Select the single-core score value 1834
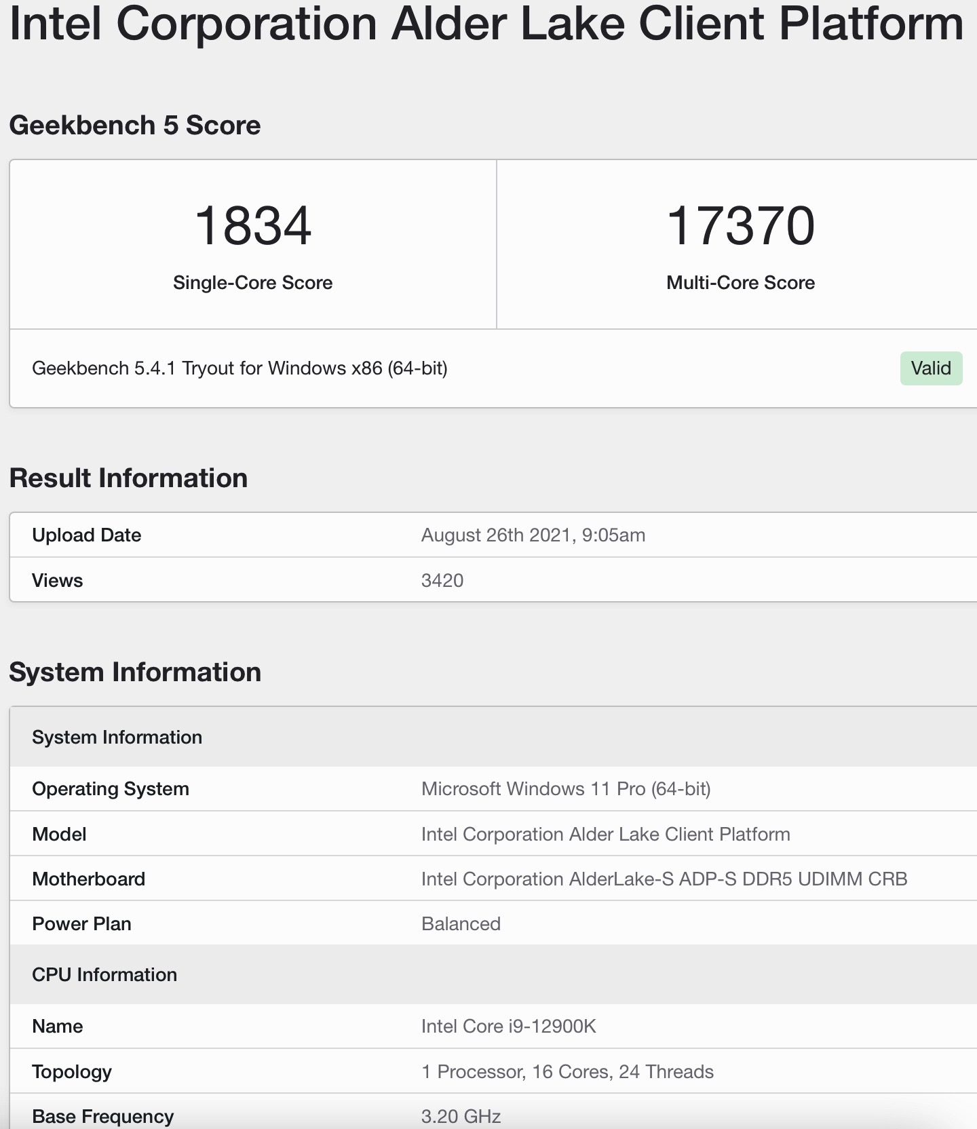Image resolution: width=977 pixels, height=1129 pixels. tap(253, 225)
